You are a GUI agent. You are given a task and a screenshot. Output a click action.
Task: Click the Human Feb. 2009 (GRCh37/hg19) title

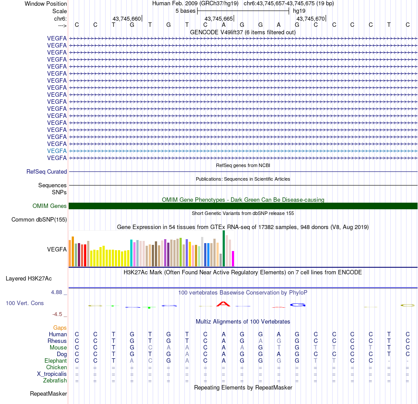pyautogui.click(x=195, y=4)
